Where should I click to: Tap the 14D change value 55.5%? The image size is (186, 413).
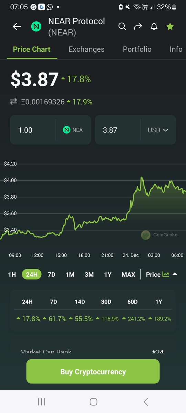81,319
